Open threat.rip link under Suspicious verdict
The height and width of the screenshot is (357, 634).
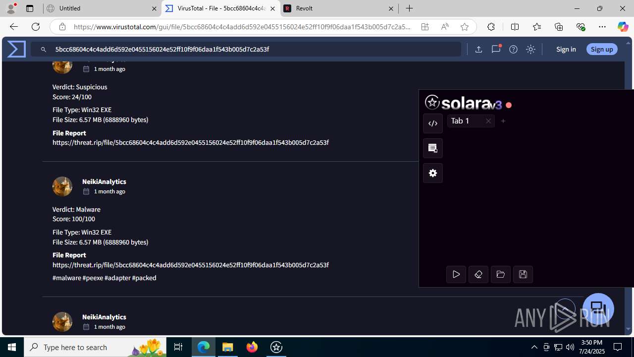coord(191,142)
